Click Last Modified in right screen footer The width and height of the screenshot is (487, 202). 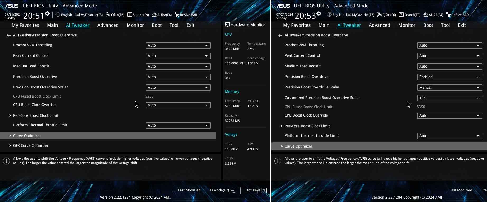(461, 190)
